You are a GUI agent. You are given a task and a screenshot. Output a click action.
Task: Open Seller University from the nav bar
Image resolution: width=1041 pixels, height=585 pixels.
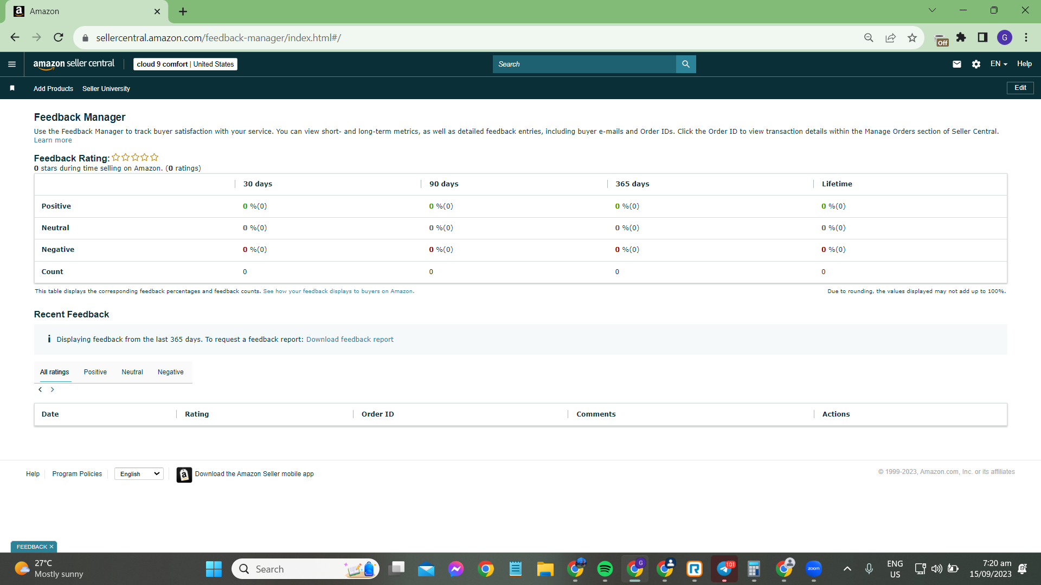(106, 89)
